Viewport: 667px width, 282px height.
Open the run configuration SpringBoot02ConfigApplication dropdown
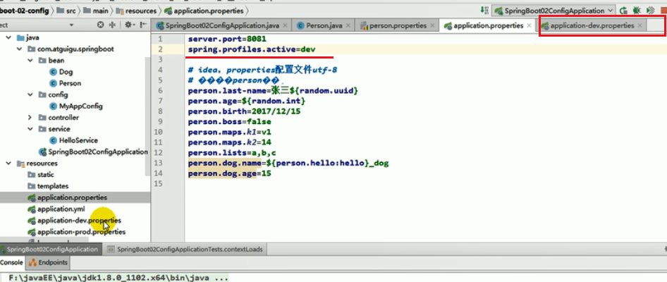(553, 10)
